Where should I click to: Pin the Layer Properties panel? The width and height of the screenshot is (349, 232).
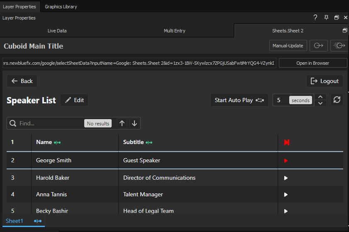click(x=326, y=17)
